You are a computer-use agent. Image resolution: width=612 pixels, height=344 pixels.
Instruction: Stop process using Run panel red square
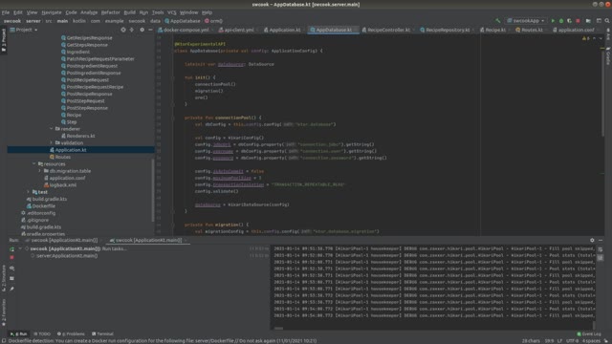pyautogui.click(x=12, y=257)
